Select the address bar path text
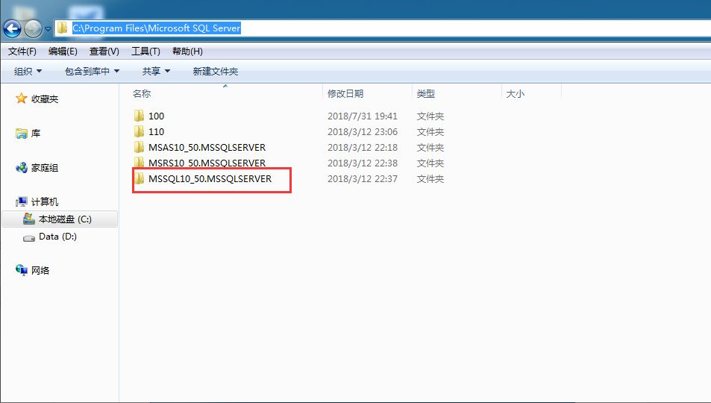This screenshot has width=711, height=403. [157, 28]
